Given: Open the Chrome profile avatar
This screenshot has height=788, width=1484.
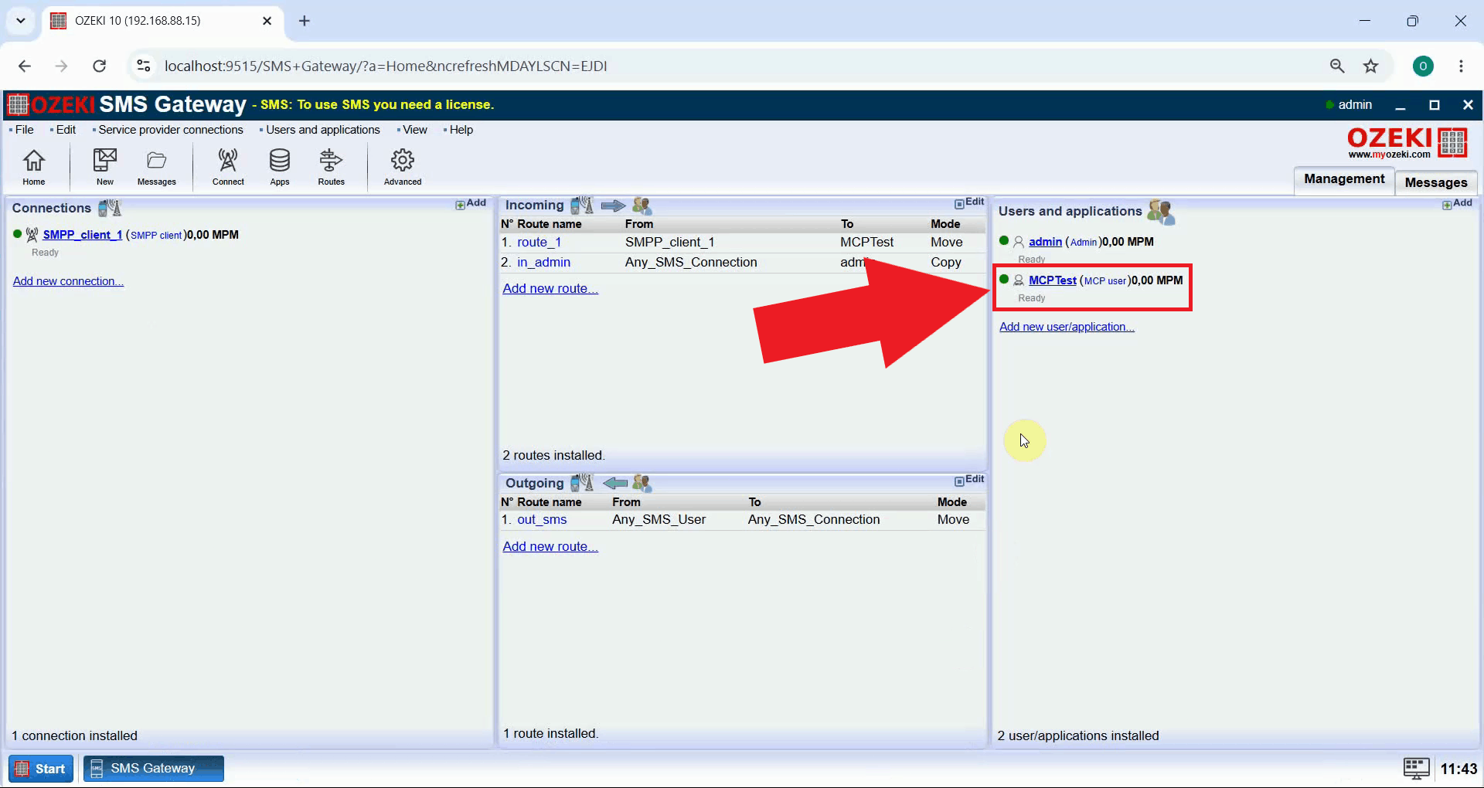Looking at the screenshot, I should pyautogui.click(x=1423, y=66).
